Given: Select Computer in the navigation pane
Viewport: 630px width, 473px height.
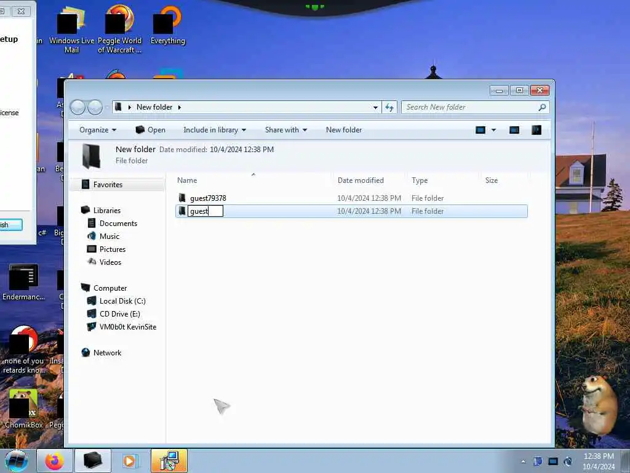Looking at the screenshot, I should [110, 288].
